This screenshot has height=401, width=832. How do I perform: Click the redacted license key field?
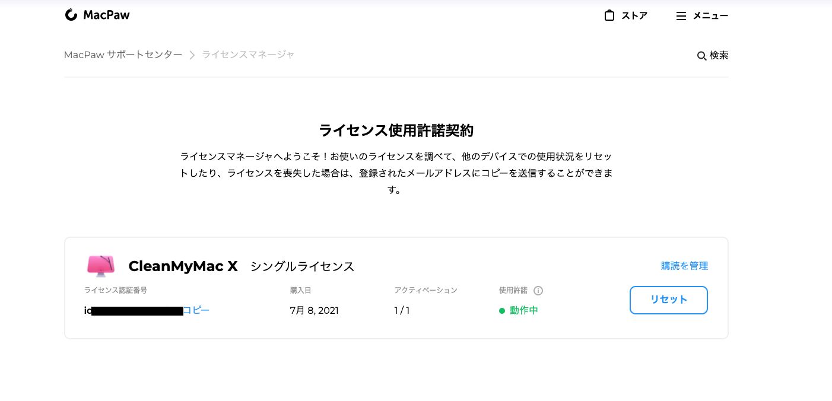pos(137,311)
